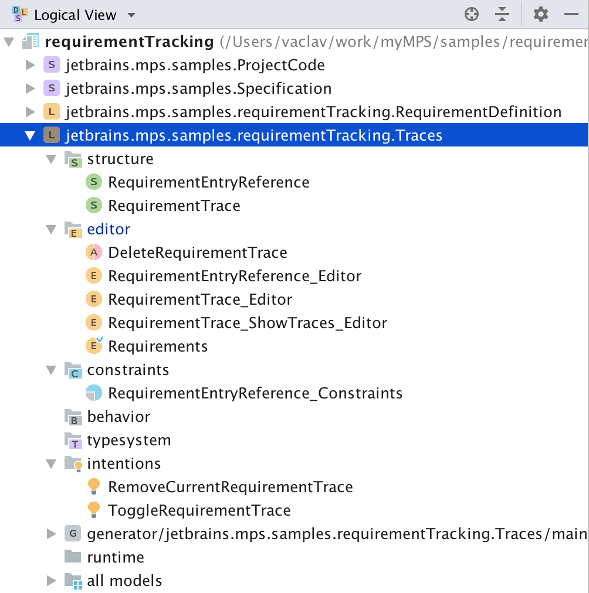
Task: Click the DeleteRequirementTrace action icon
Action: (x=93, y=253)
